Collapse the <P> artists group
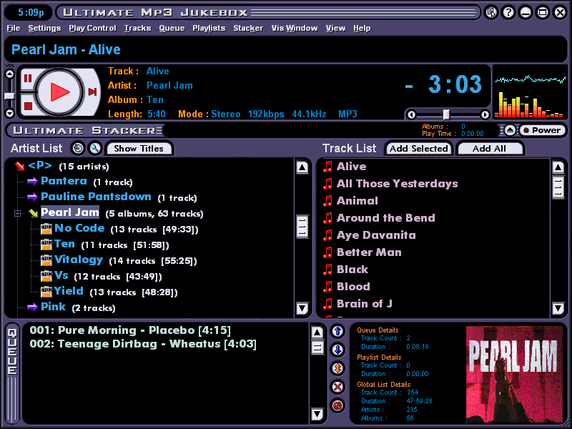Viewport: 572px width, 429px height. 19,167
